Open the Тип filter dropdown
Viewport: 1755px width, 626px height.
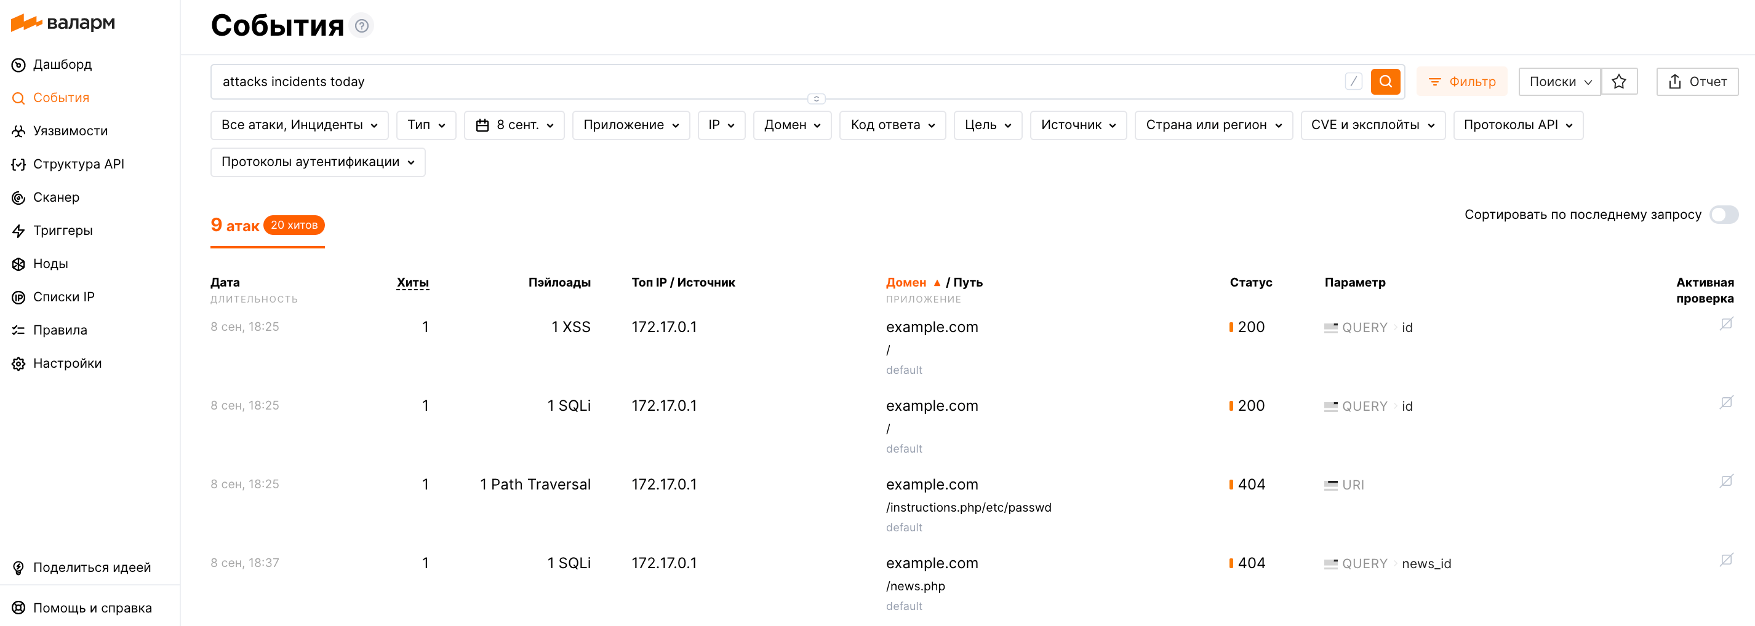click(426, 125)
